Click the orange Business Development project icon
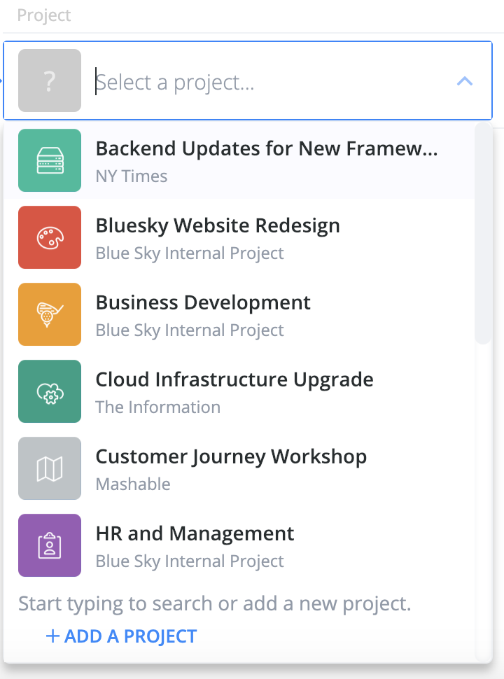This screenshot has height=679, width=504. (50, 314)
